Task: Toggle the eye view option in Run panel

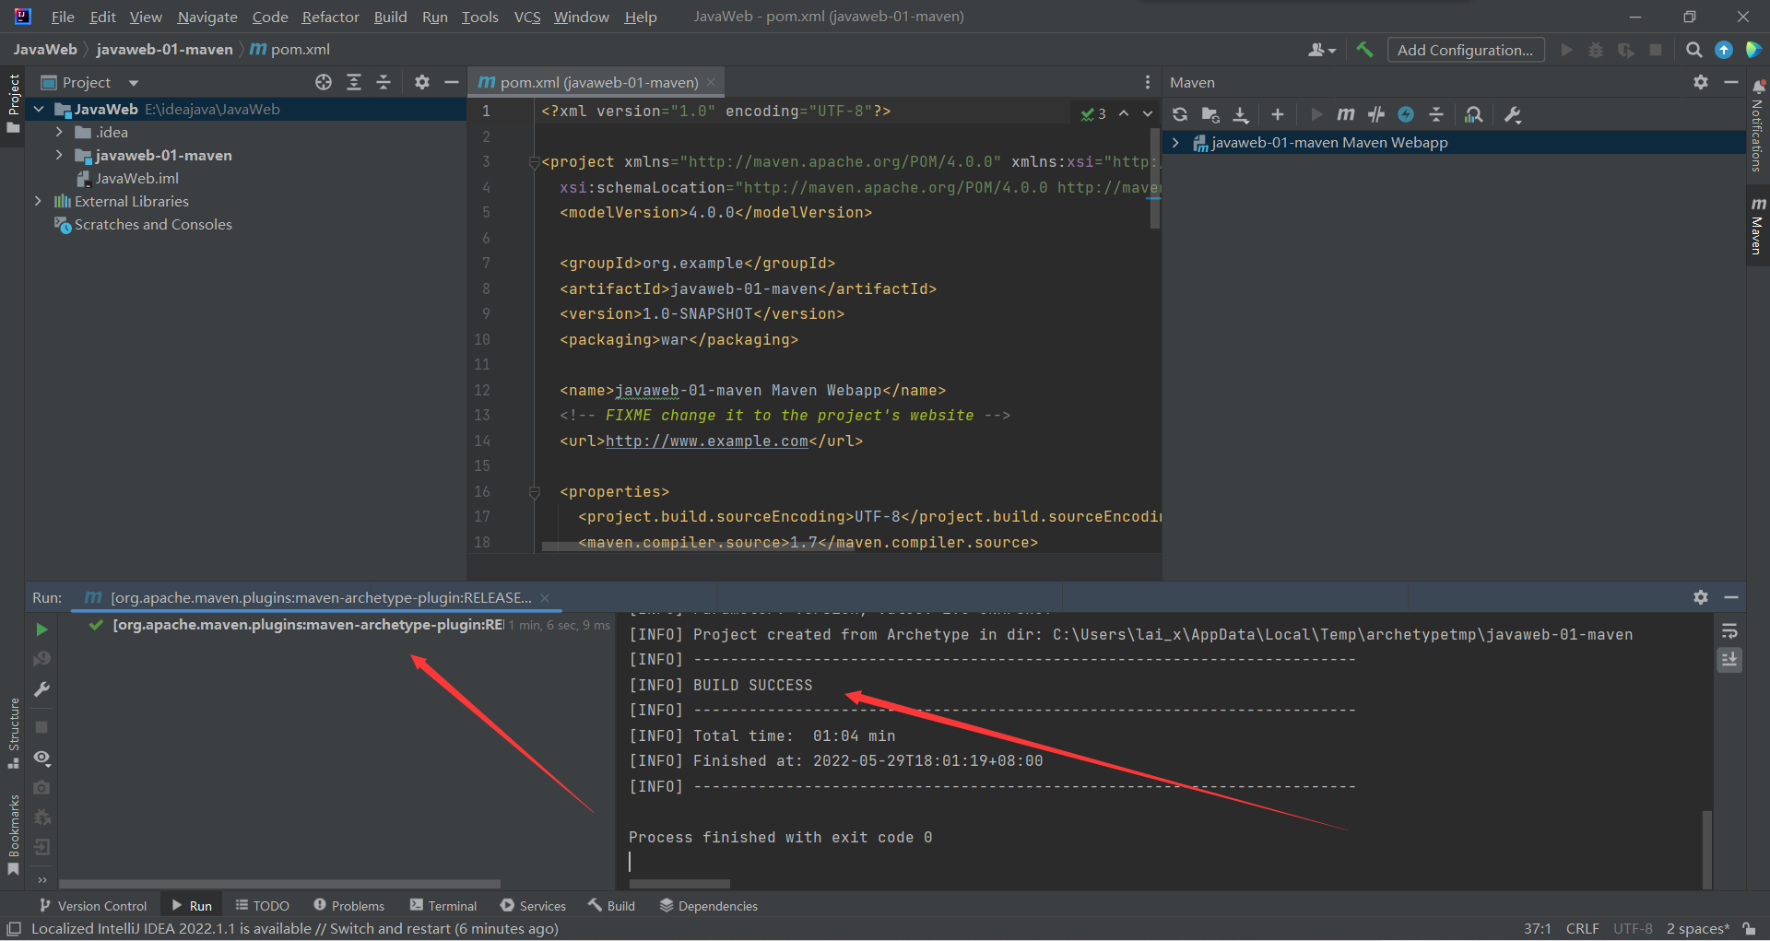Action: point(41,758)
